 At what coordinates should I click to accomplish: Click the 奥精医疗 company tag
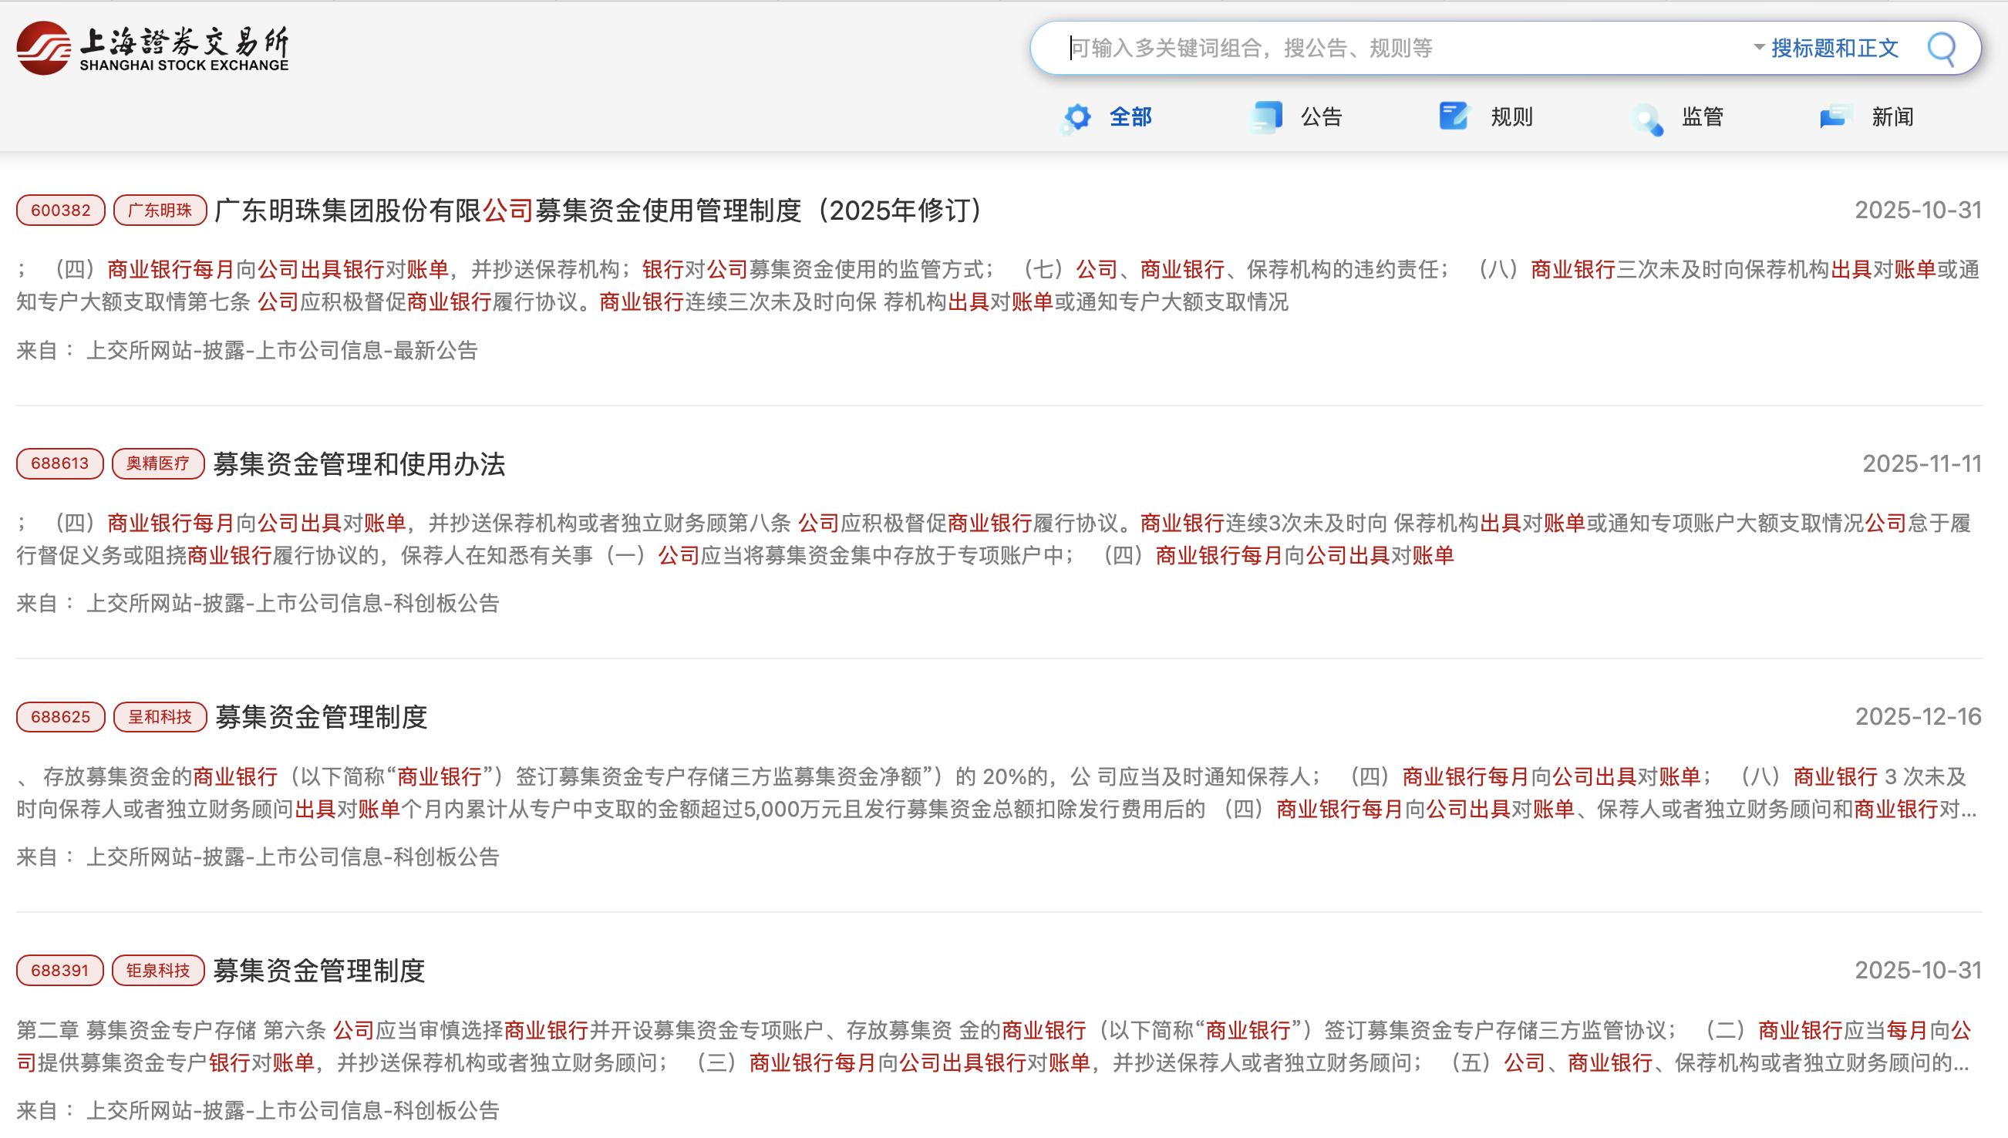click(158, 463)
